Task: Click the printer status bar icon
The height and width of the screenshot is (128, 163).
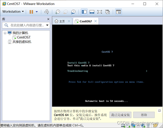Action: 138,126
